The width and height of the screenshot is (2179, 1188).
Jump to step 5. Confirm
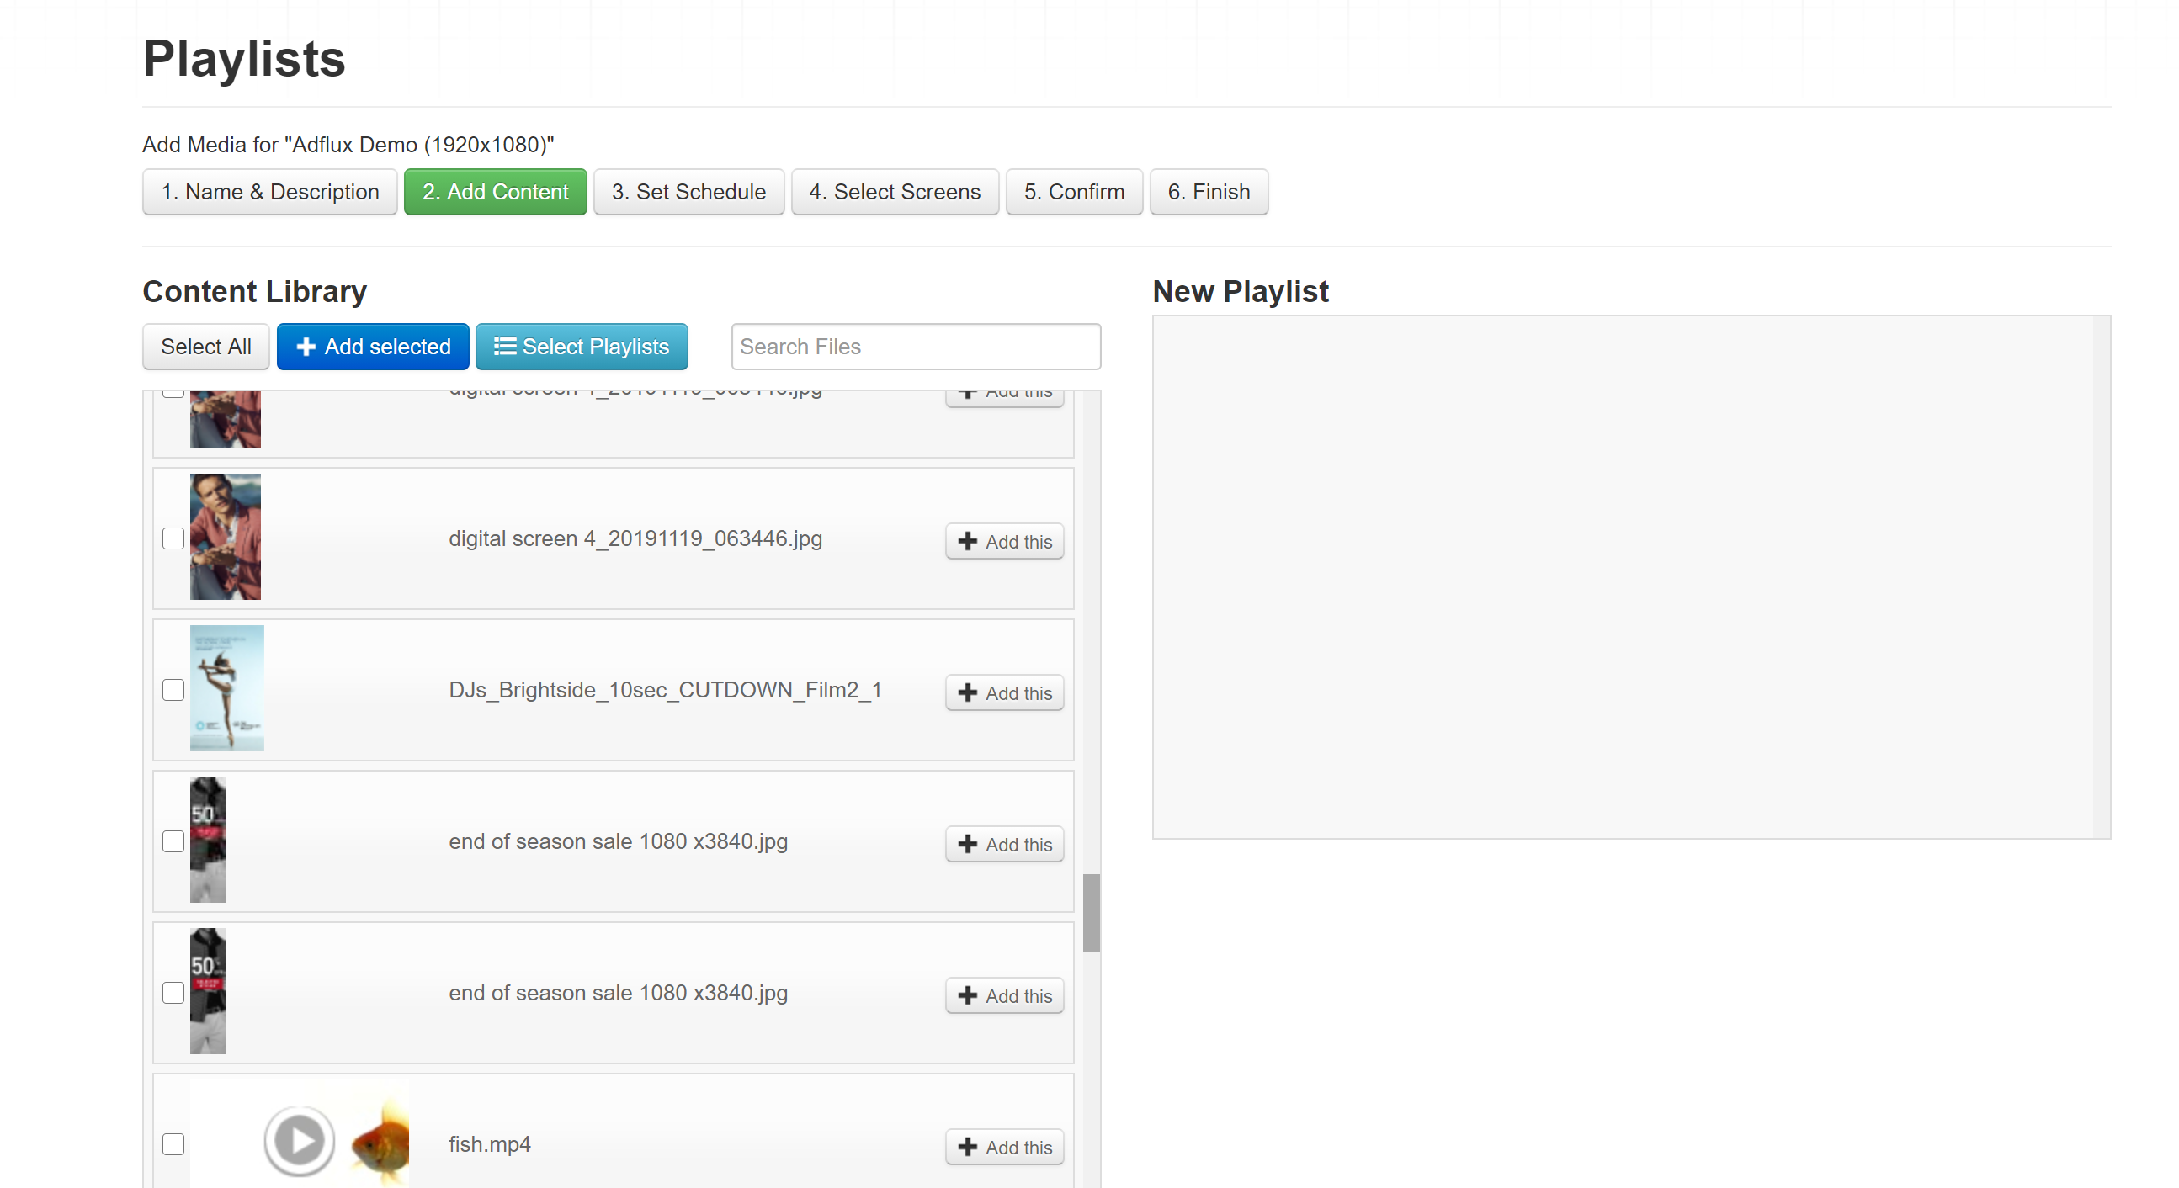click(x=1073, y=192)
